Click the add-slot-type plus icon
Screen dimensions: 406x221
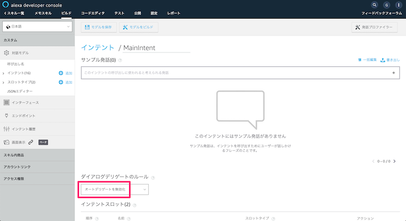[x=61, y=82]
